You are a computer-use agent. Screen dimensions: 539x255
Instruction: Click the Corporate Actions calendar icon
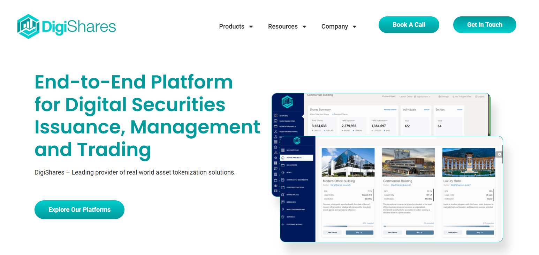(x=283, y=187)
